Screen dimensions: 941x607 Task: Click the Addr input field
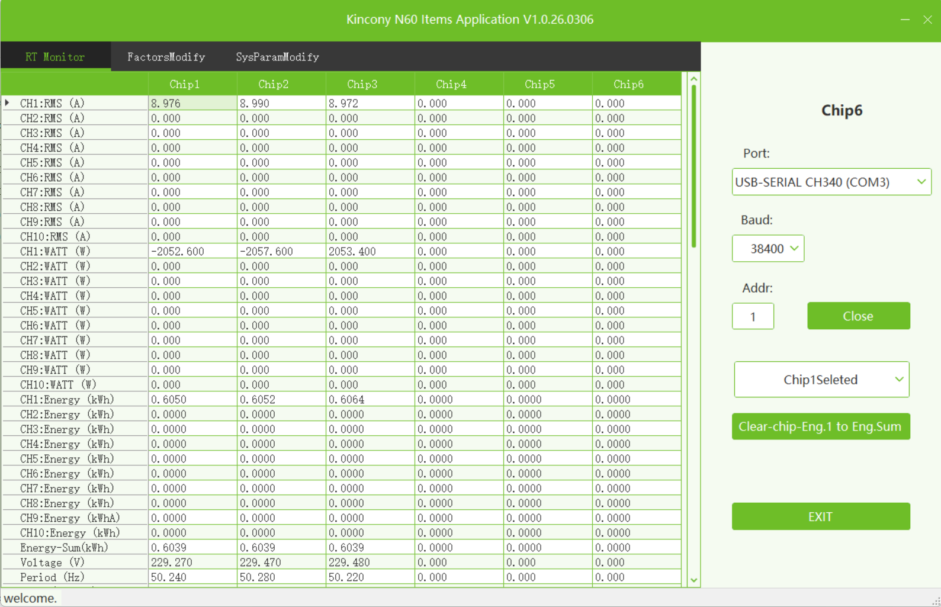coord(753,316)
